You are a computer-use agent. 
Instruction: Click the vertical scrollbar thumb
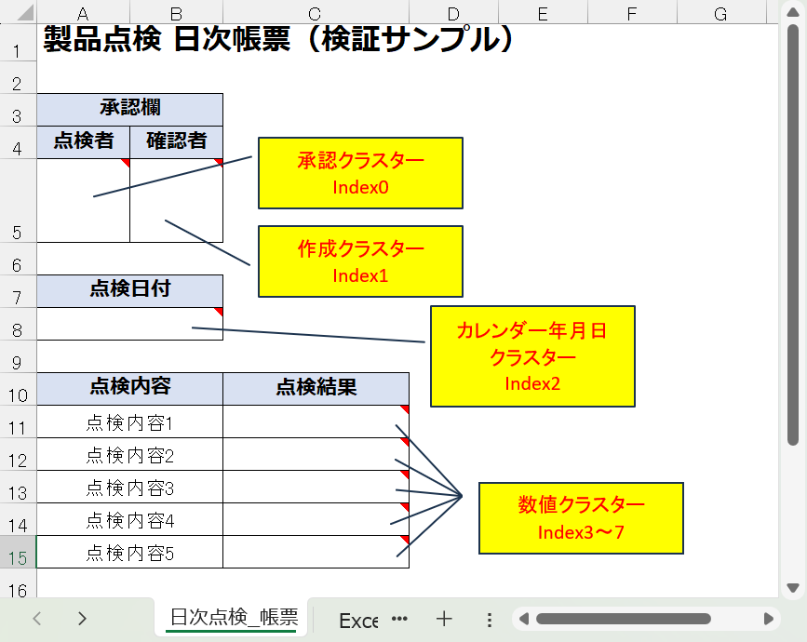tap(793, 234)
